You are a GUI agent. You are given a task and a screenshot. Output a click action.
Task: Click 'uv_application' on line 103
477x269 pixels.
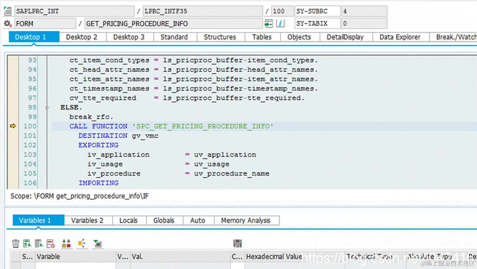tap(225, 155)
